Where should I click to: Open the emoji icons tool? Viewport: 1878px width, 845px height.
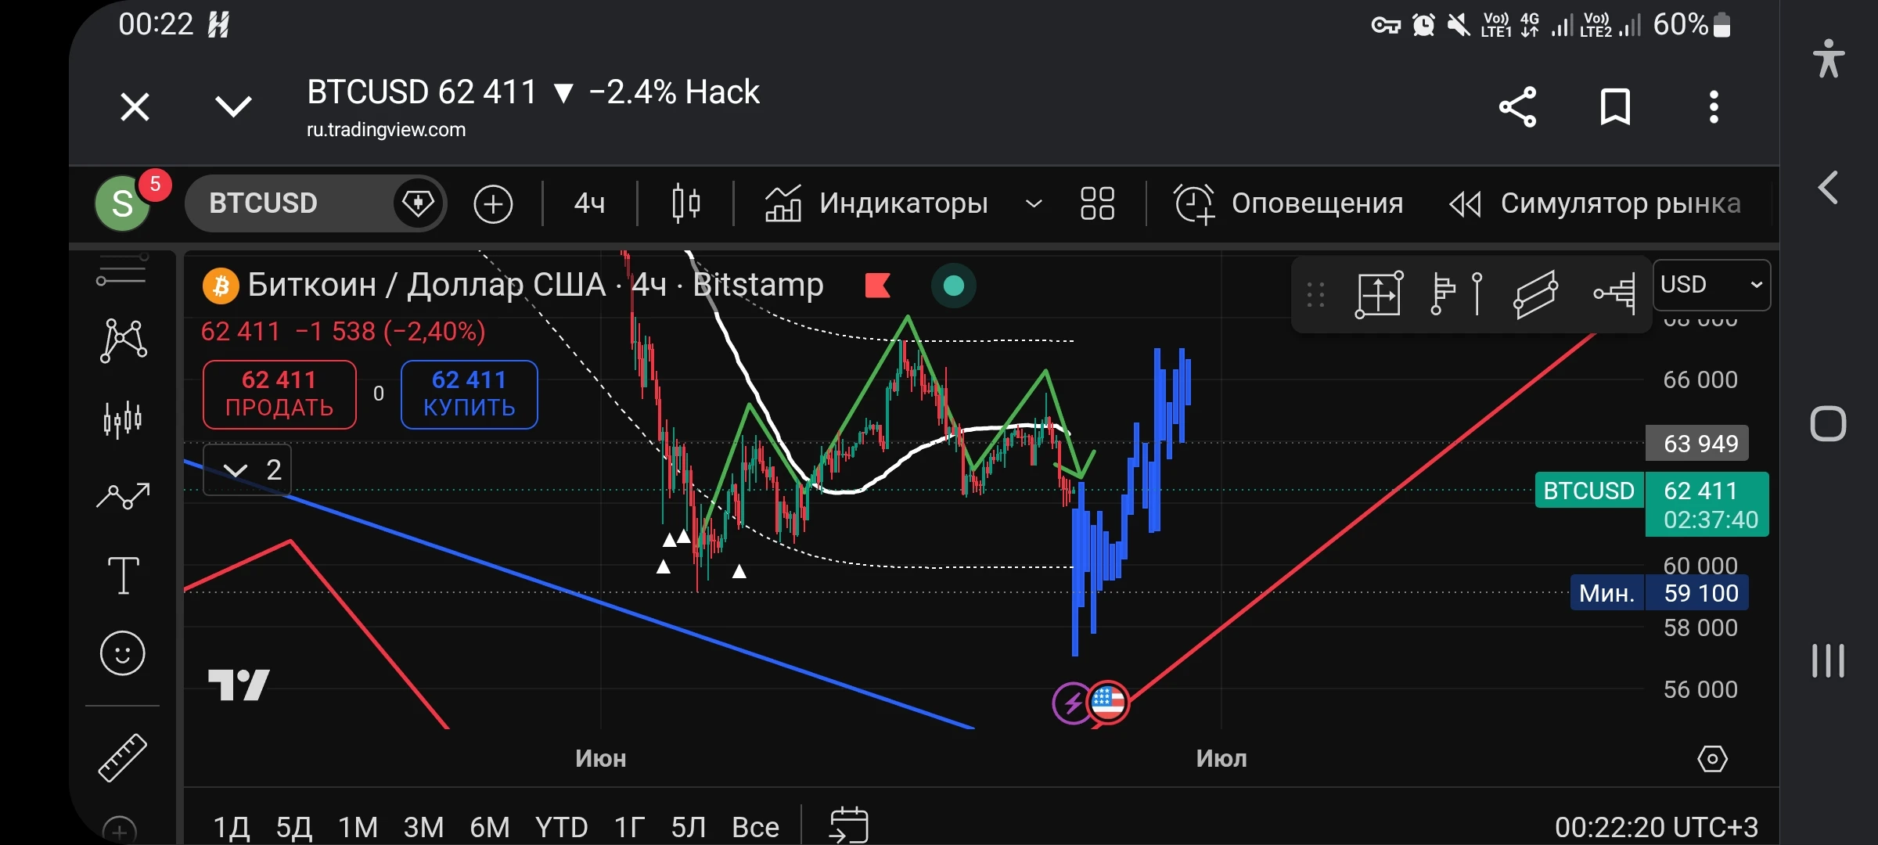click(123, 653)
